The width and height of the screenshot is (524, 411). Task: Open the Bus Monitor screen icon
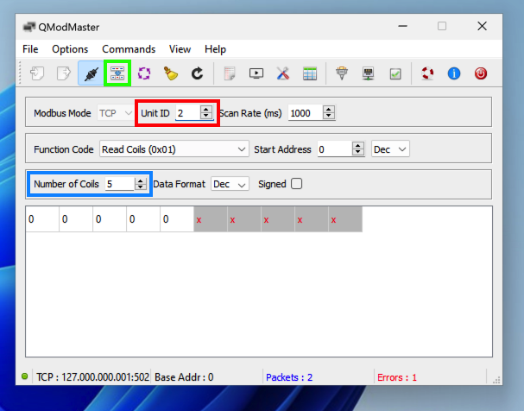[256, 73]
